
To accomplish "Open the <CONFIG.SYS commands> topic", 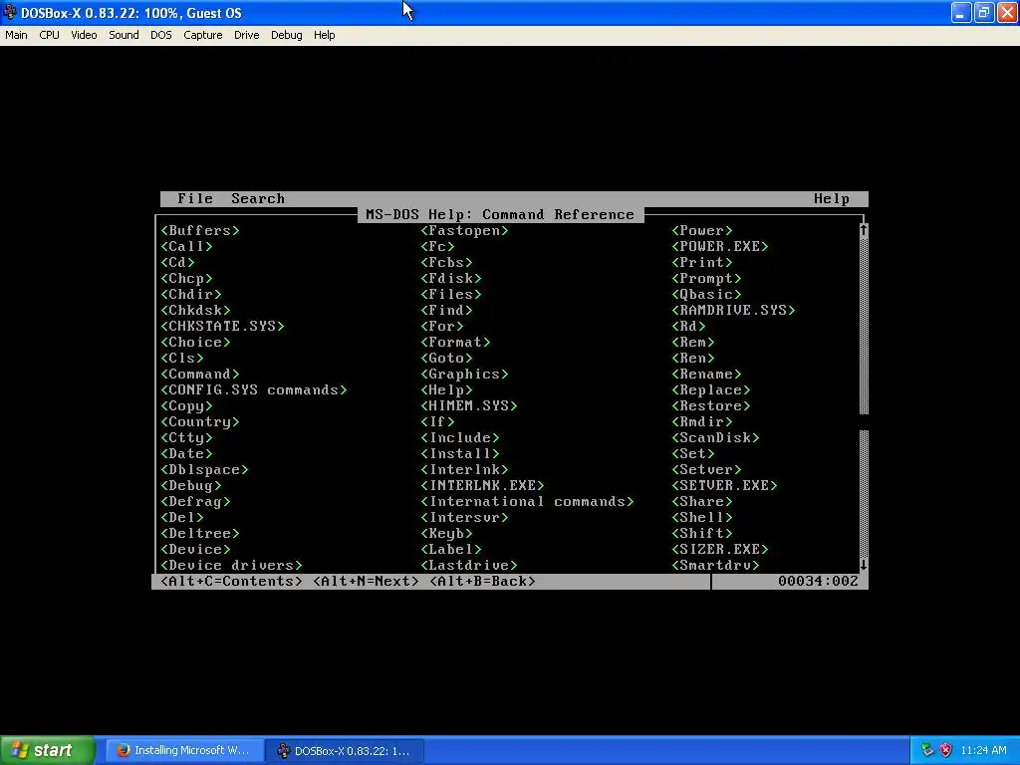I will (254, 389).
